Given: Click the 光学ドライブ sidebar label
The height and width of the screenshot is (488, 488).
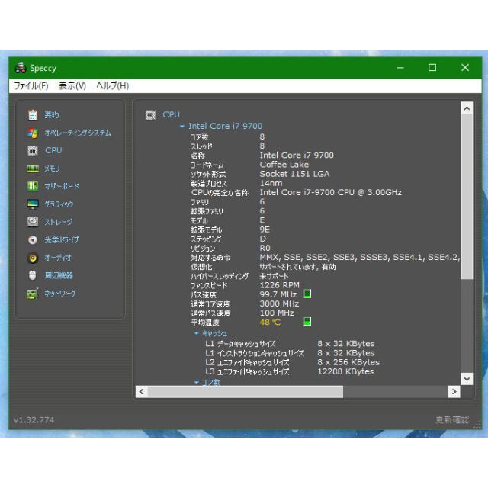Looking at the screenshot, I should tap(61, 240).
